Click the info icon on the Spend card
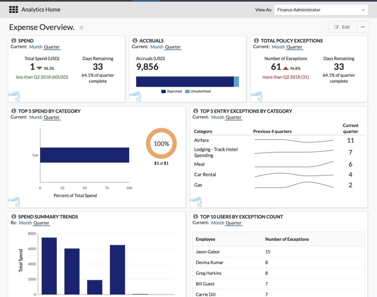Viewport: 377px width, 297px height. pos(14,41)
